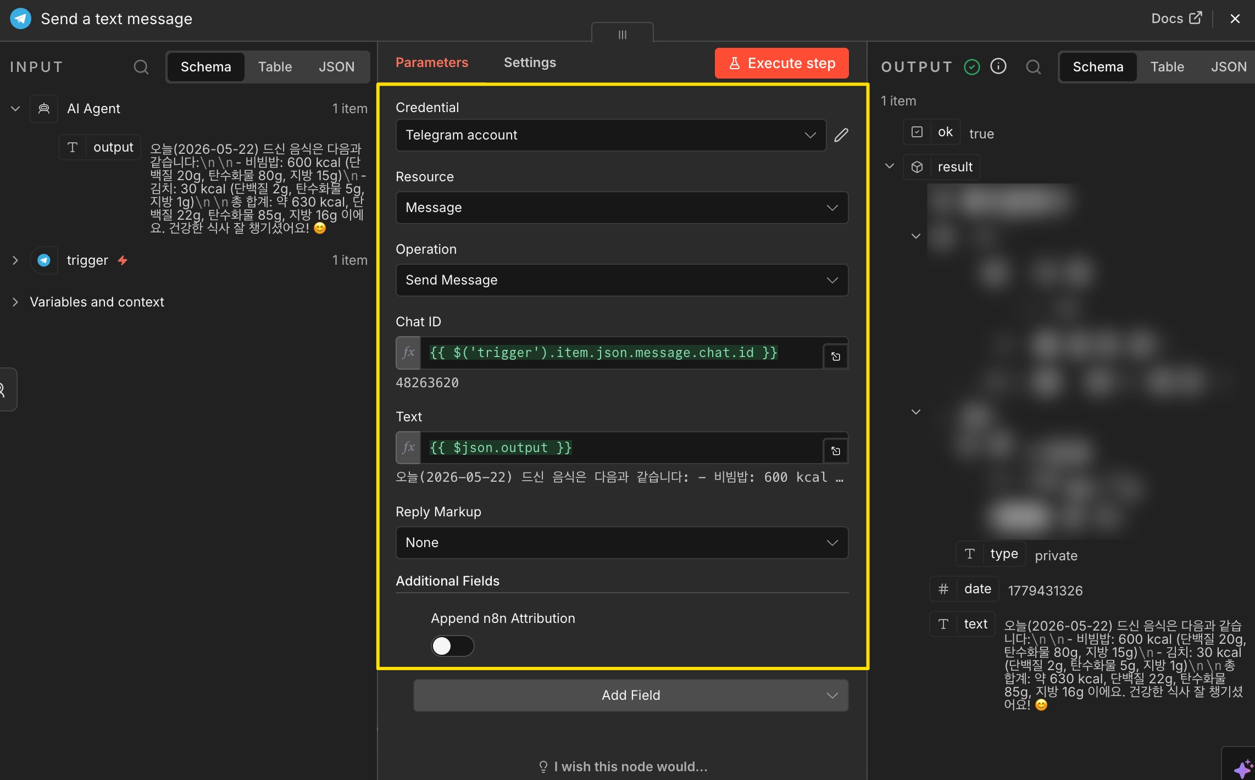Viewport: 1255px width, 780px height.
Task: Select the date field in OUTPUT
Action: [x=964, y=589]
